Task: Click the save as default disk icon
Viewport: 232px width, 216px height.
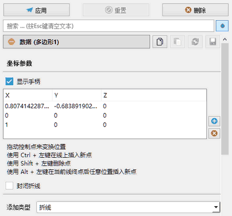Action: (x=213, y=41)
